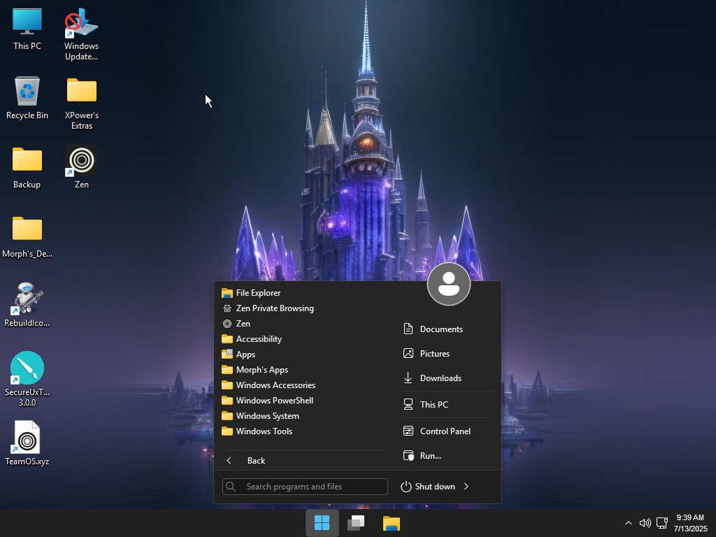Click the user account avatar
The width and height of the screenshot is (716, 537).
click(x=448, y=284)
